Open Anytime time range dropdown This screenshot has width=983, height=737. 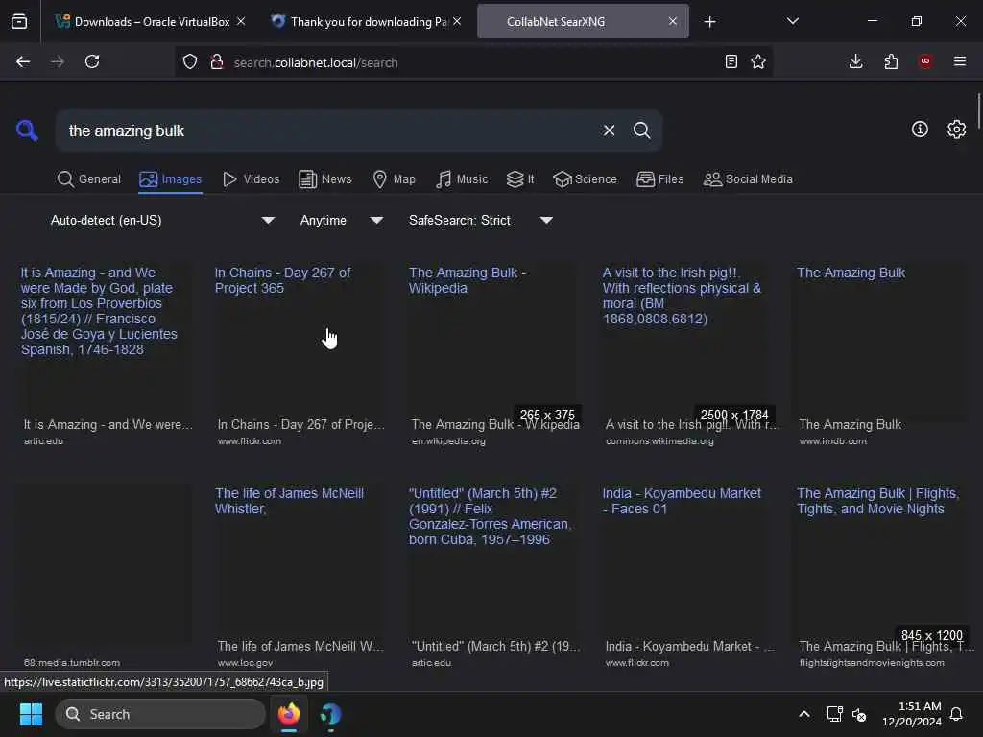[341, 220]
